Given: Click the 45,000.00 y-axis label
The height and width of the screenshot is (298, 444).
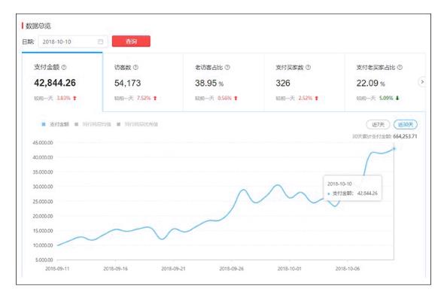Looking at the screenshot, I should pyautogui.click(x=43, y=143).
